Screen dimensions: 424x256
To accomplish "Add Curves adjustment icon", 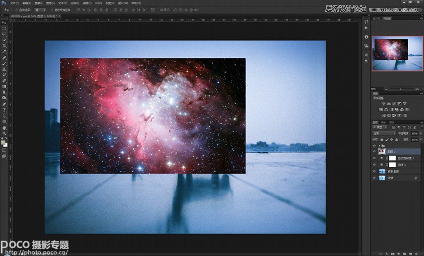I will point(394,104).
